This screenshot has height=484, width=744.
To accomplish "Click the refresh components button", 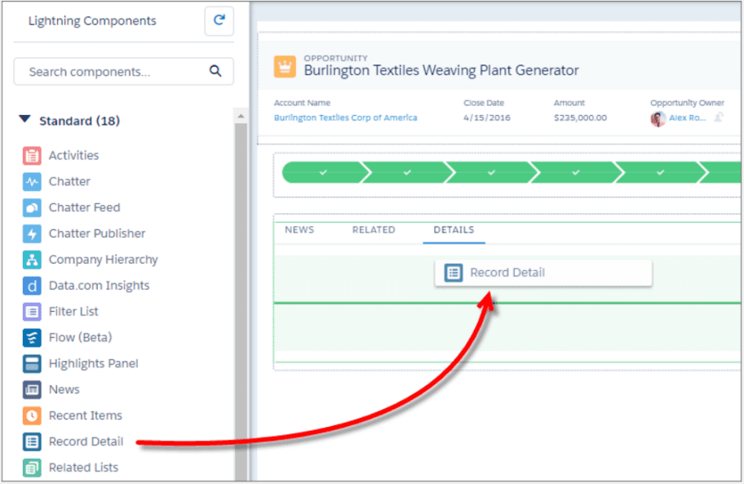I will tap(219, 21).
